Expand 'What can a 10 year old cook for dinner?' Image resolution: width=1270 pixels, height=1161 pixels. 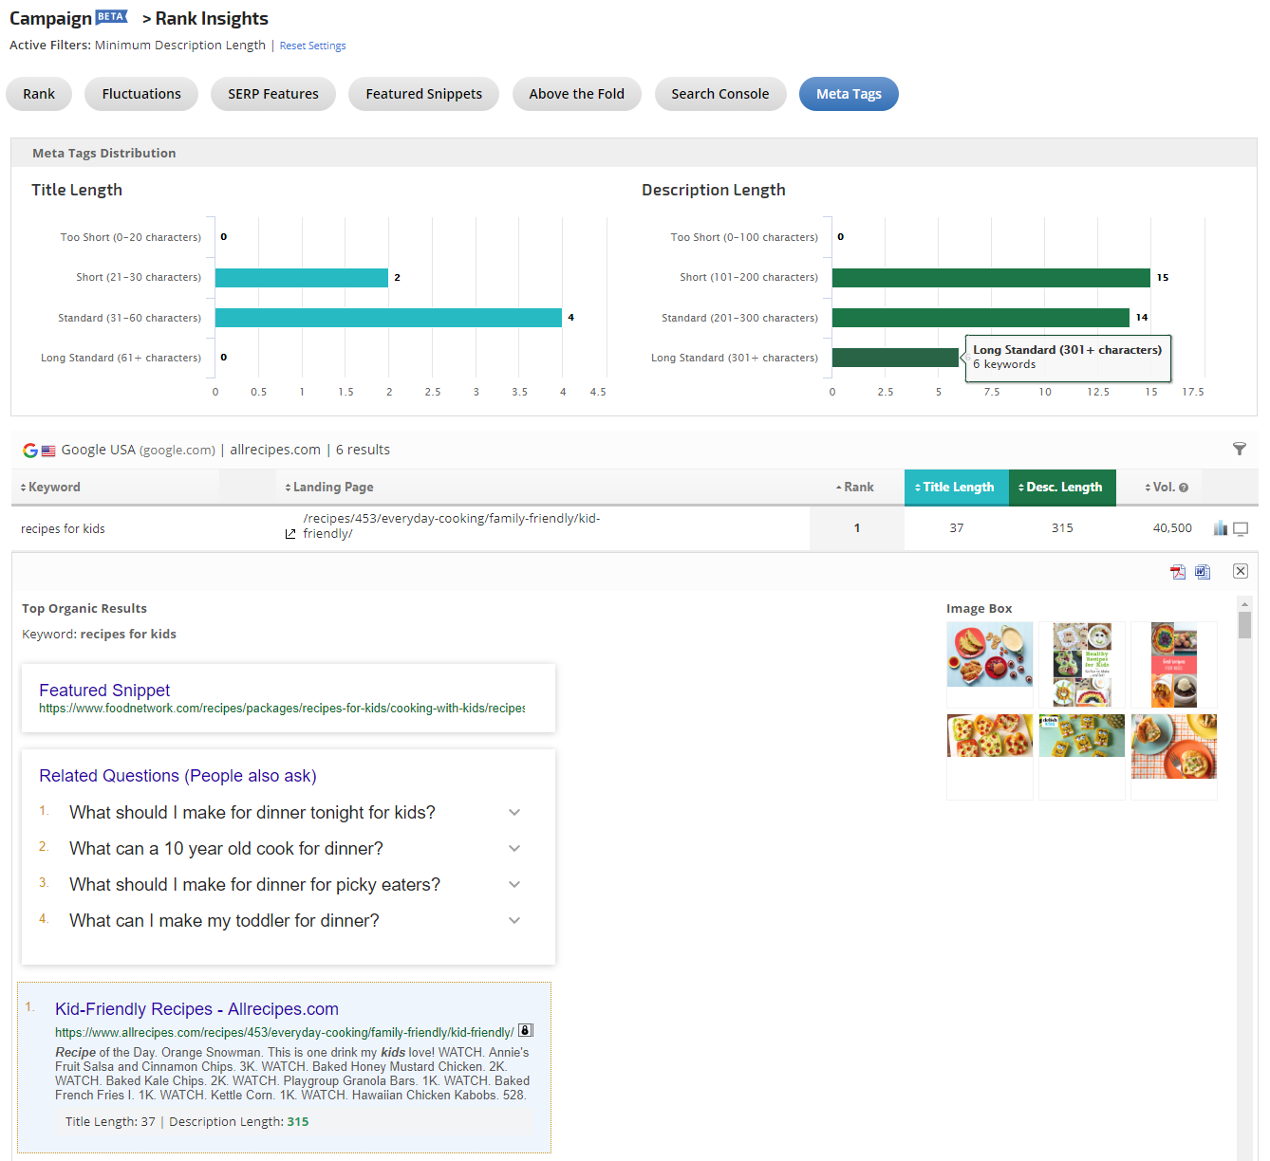pyautogui.click(x=514, y=849)
